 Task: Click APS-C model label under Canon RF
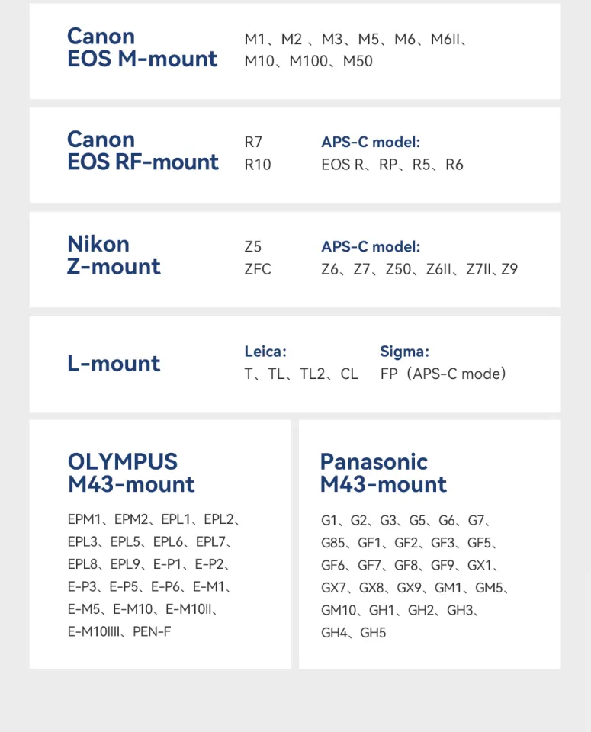tap(371, 142)
